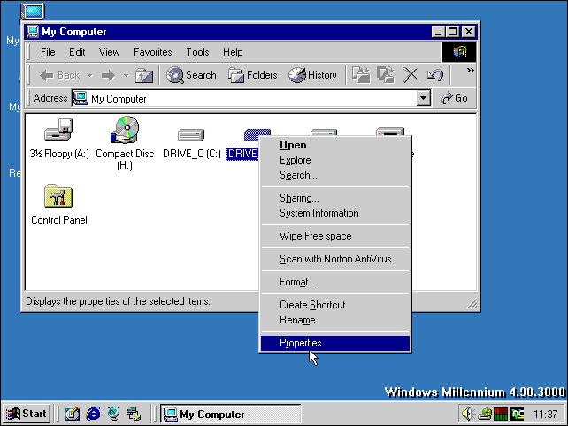Select Search... in the context menu
This screenshot has width=568, height=426.
pos(335,175)
